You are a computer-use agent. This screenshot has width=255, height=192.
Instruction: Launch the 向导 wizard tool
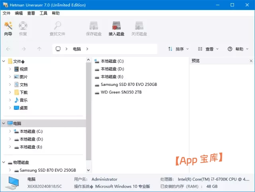pos(8,29)
